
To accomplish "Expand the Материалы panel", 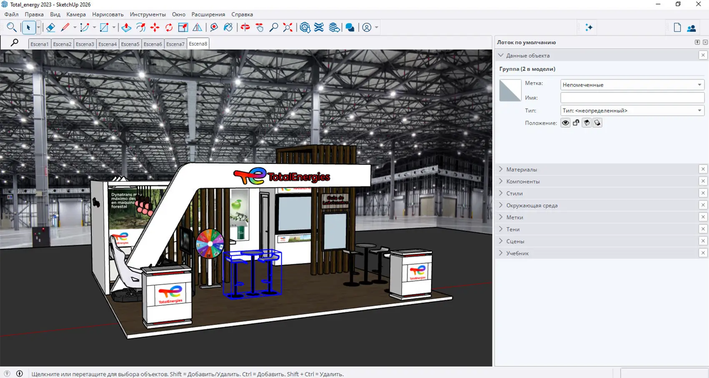I will coord(501,169).
